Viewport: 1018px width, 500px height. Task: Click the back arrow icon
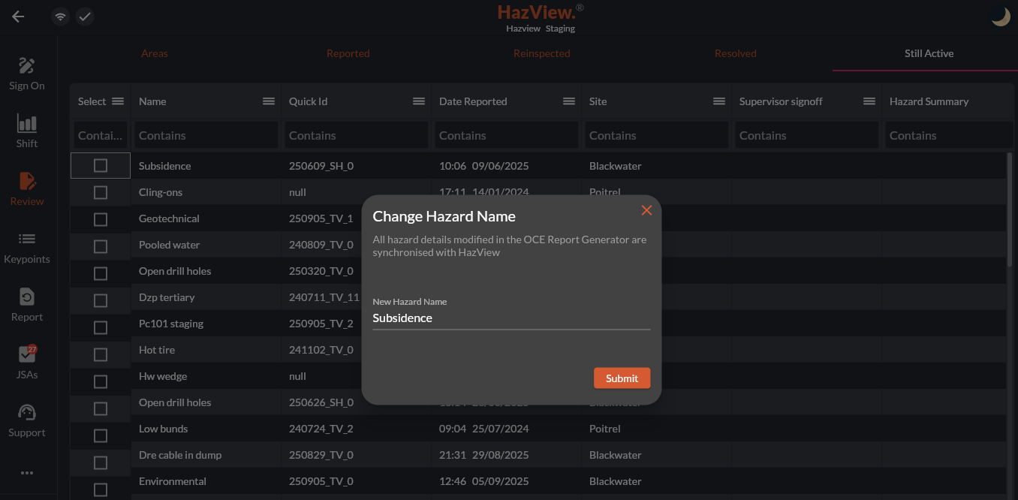coord(18,17)
